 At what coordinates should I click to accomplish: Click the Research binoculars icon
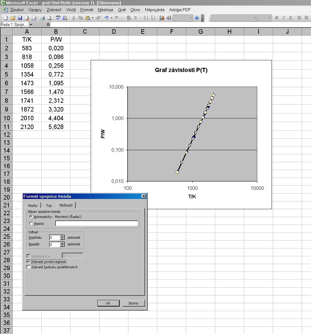coord(65,18)
